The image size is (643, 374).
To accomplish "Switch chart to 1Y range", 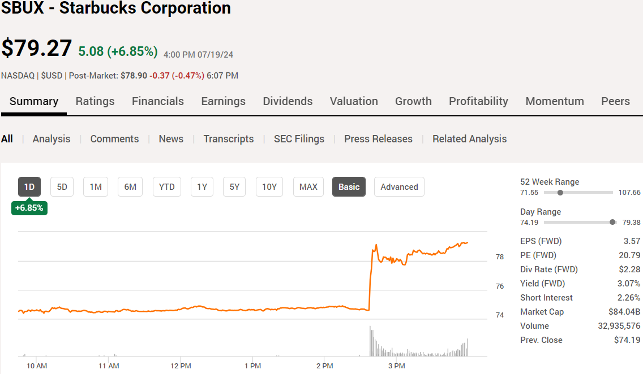I will click(x=202, y=186).
